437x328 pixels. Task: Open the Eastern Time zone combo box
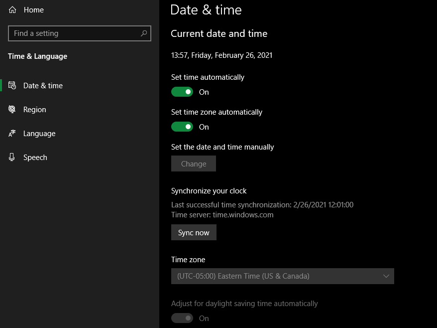[x=282, y=276]
